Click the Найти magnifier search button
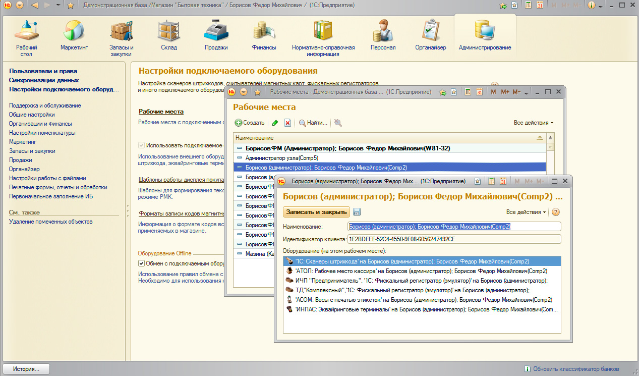This screenshot has width=639, height=376. tap(313, 123)
